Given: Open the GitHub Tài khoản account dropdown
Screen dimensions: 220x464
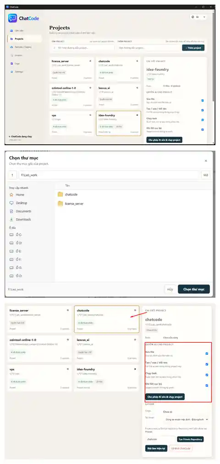Looking at the screenshot, I should (187, 419).
